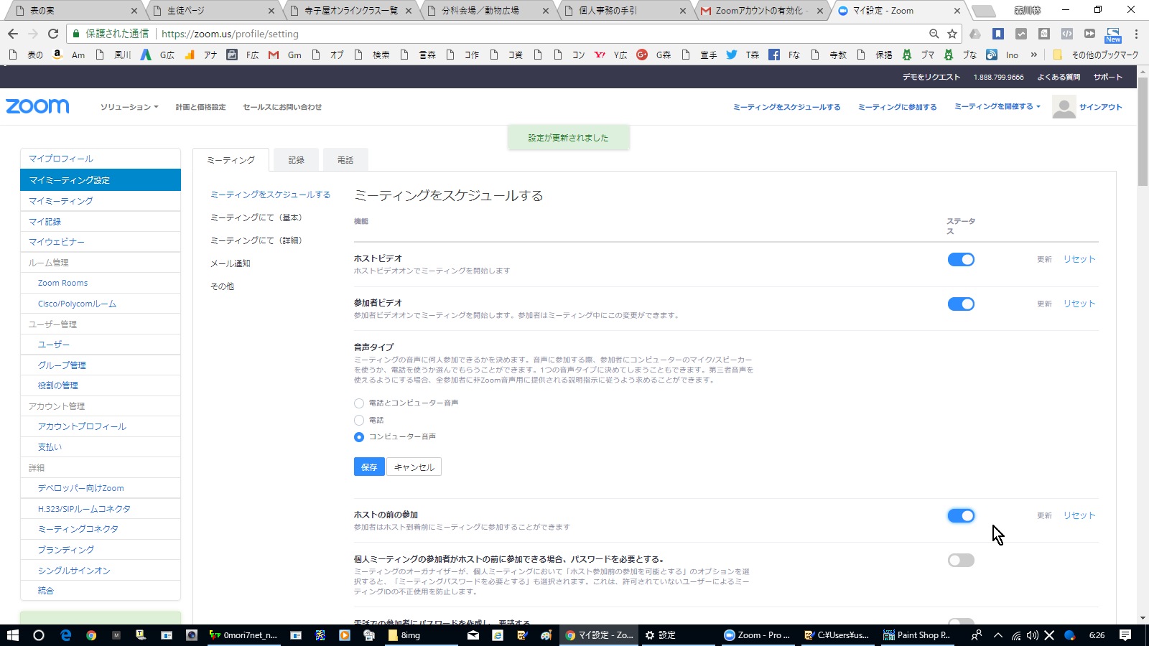Open the Windows Start menu
The width and height of the screenshot is (1149, 646).
coord(12,635)
